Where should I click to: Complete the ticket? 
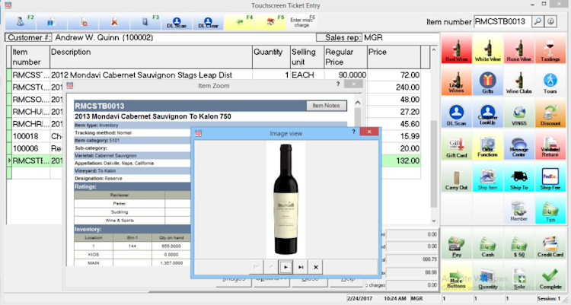coord(550,276)
